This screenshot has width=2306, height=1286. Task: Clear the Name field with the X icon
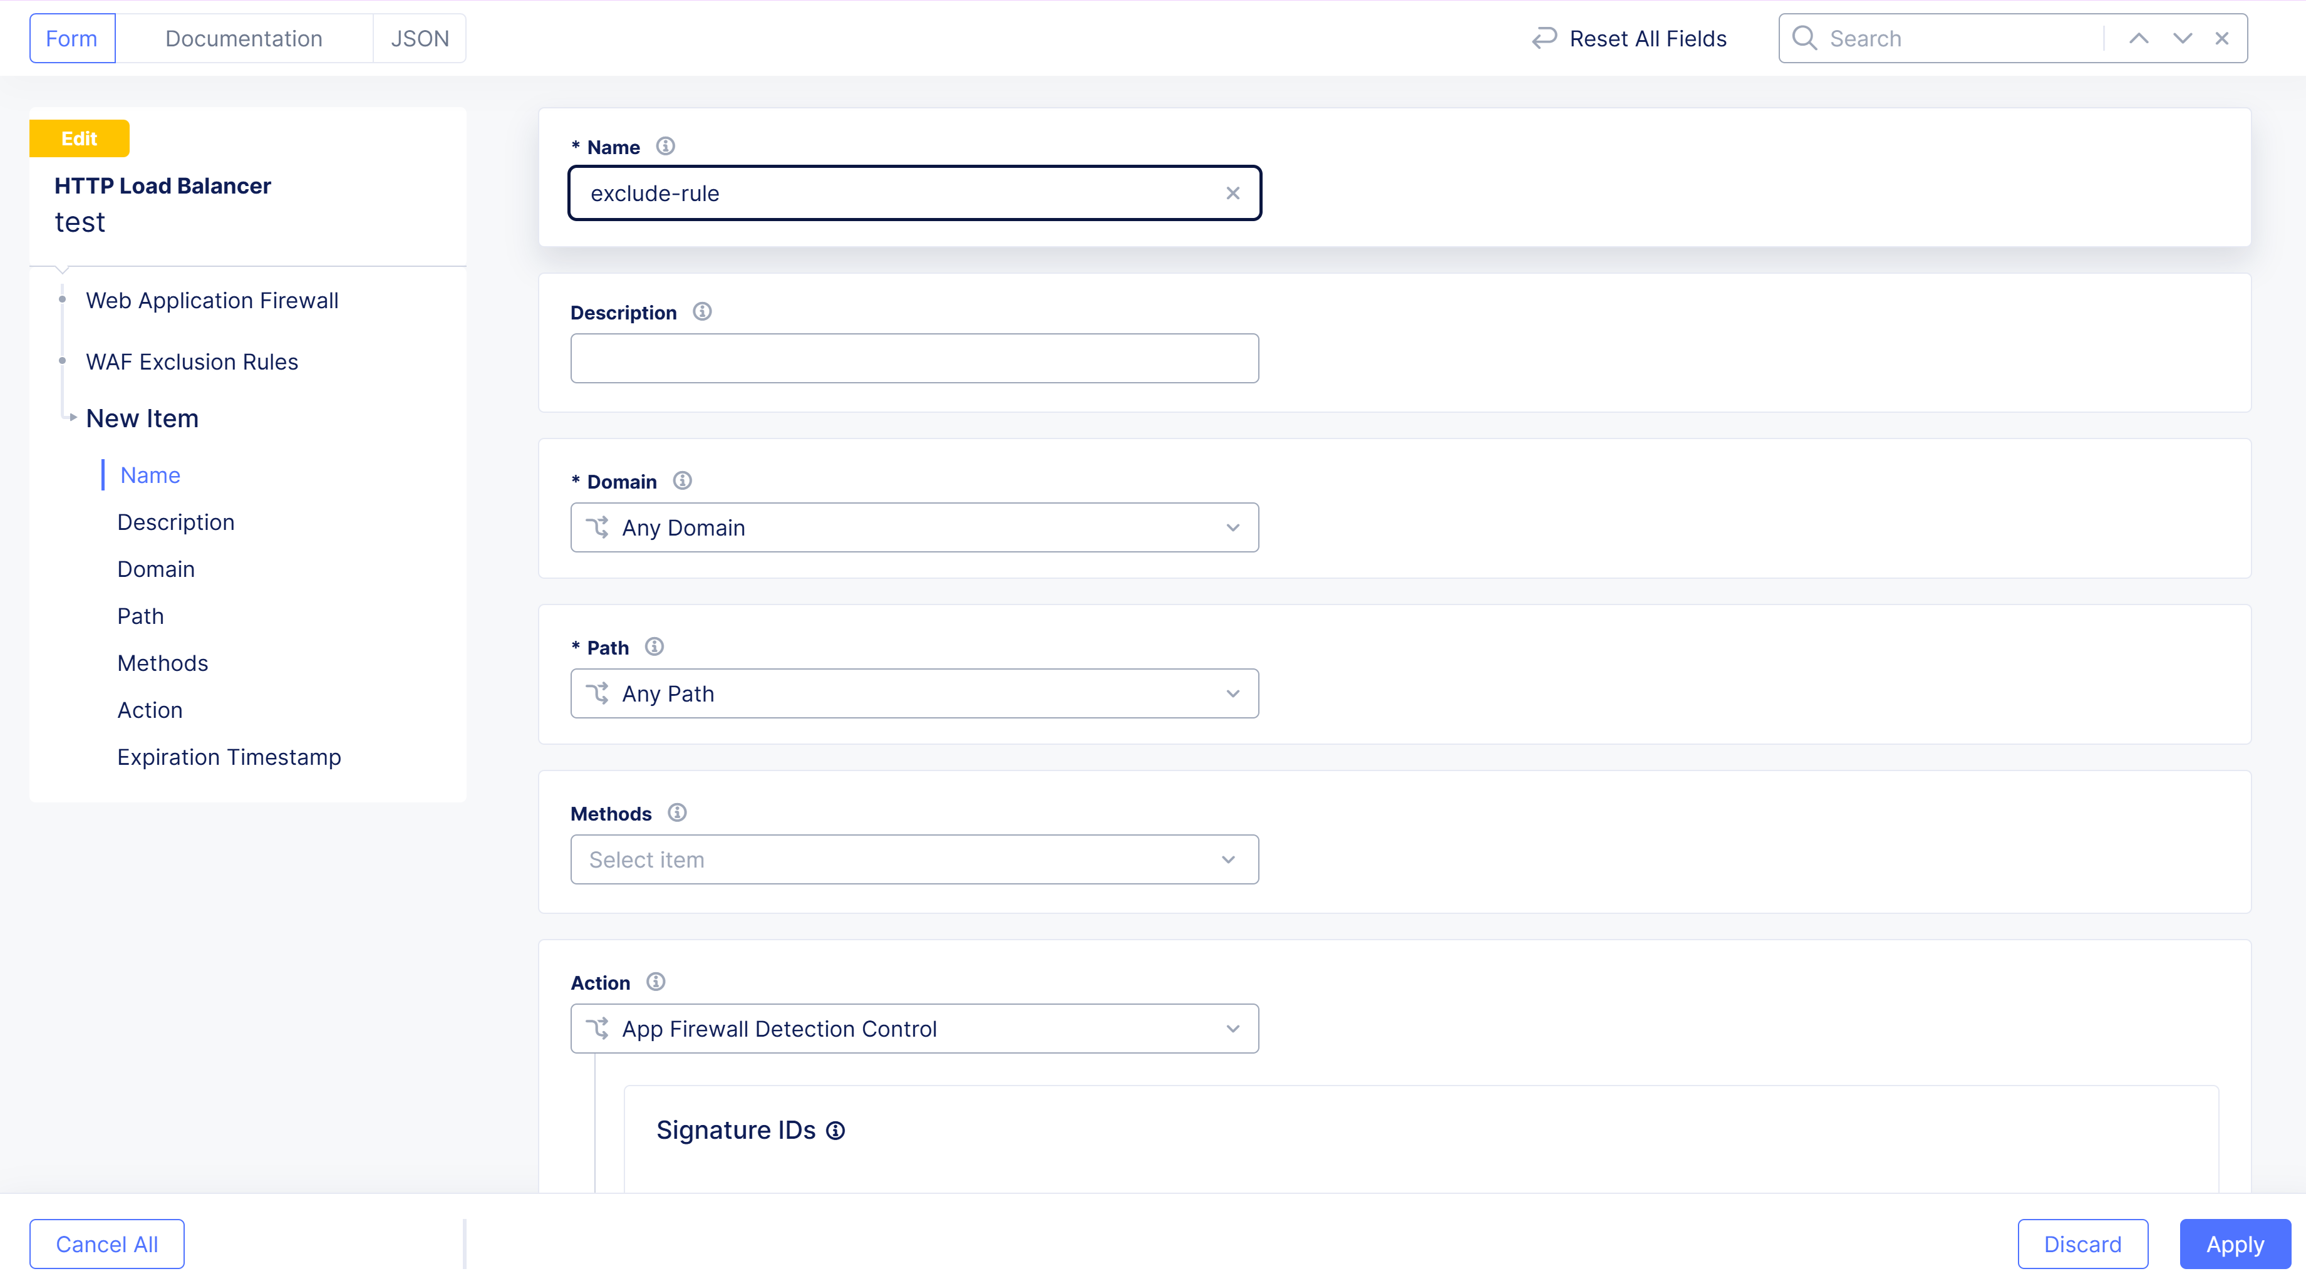click(1233, 194)
